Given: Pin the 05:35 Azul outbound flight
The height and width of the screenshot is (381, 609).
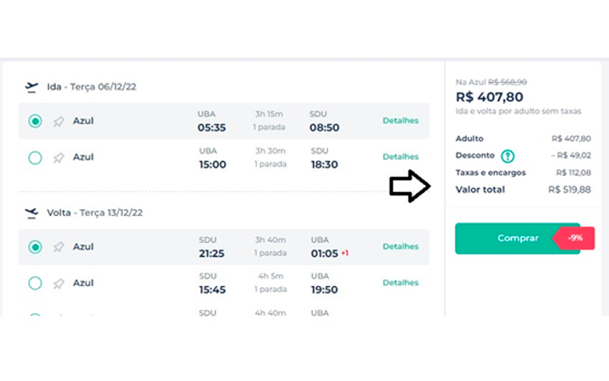Looking at the screenshot, I should coord(58,122).
